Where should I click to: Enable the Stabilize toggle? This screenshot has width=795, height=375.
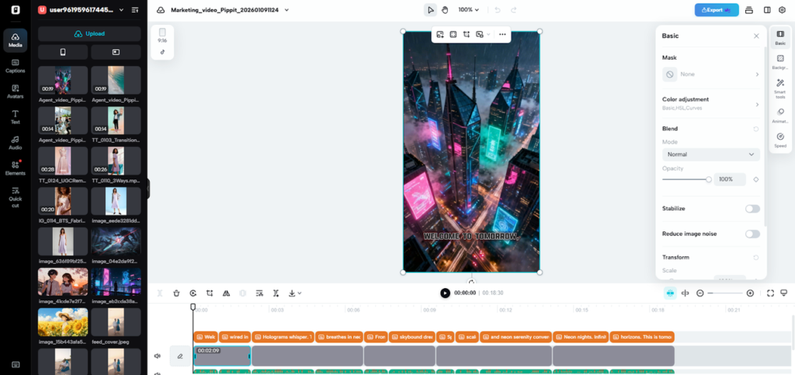(752, 209)
